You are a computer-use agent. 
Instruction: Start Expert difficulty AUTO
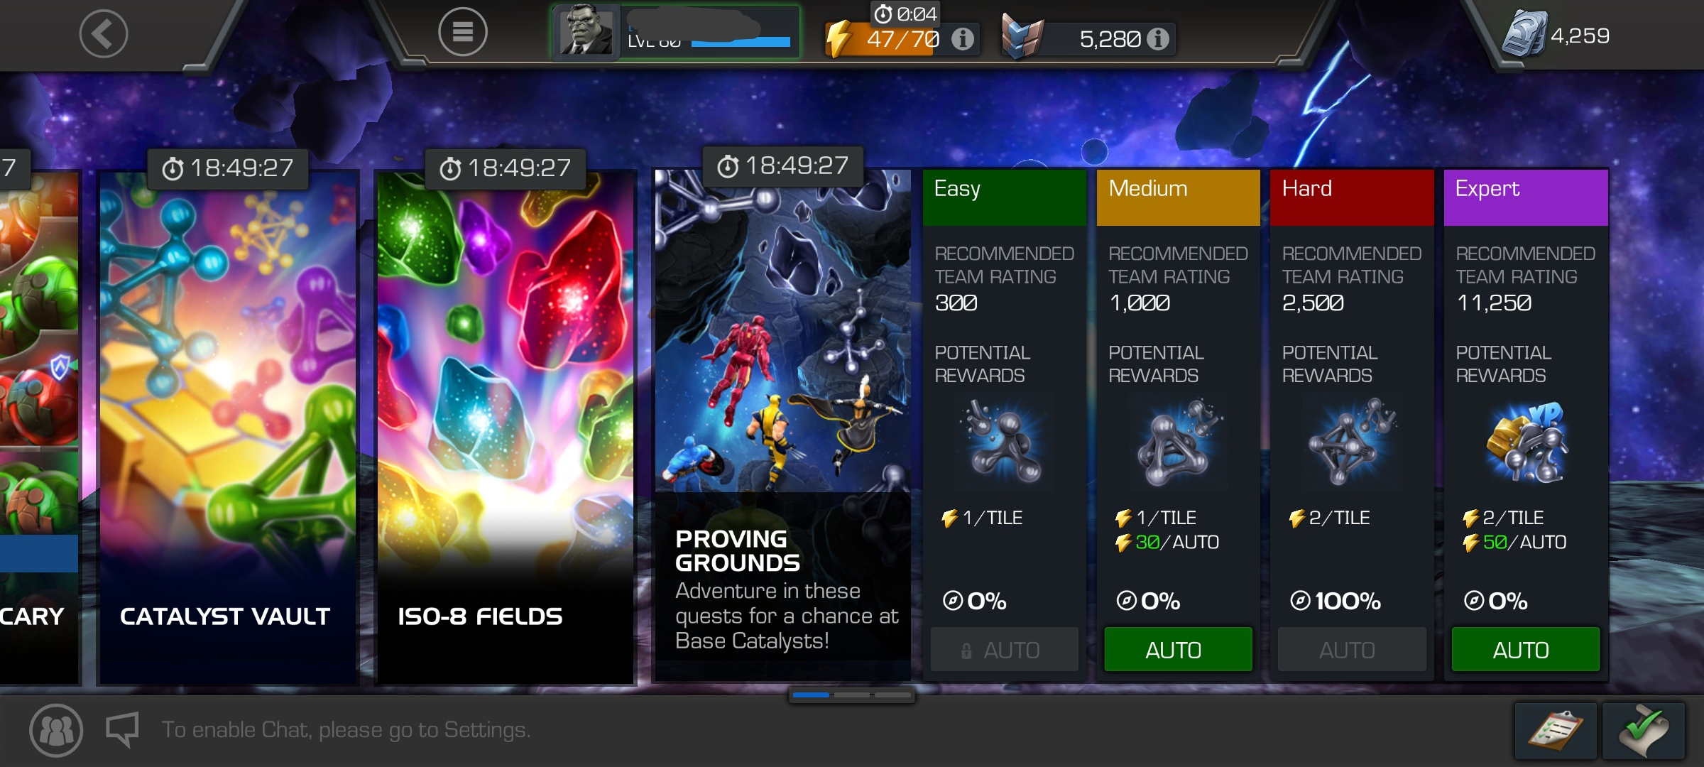(1525, 649)
